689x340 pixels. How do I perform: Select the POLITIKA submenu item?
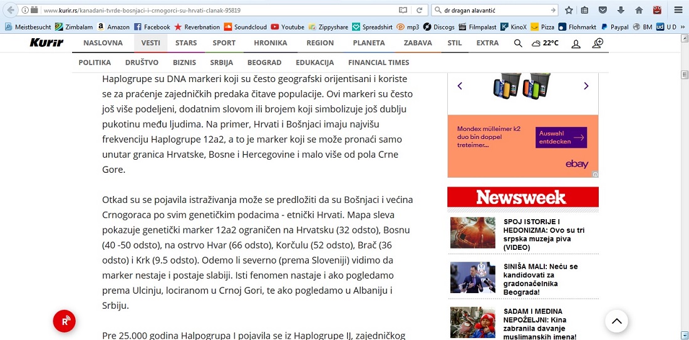[x=95, y=63]
